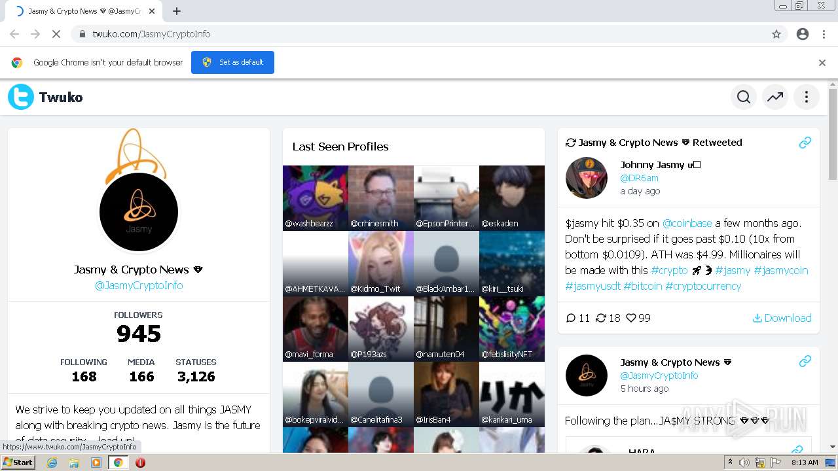Open the Chrome profile avatar icon

click(x=803, y=34)
